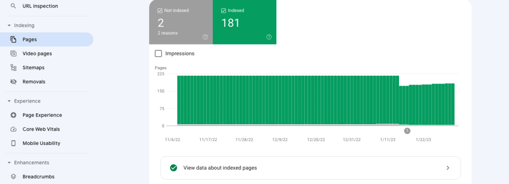Open View data about indexed pages

coord(311,168)
